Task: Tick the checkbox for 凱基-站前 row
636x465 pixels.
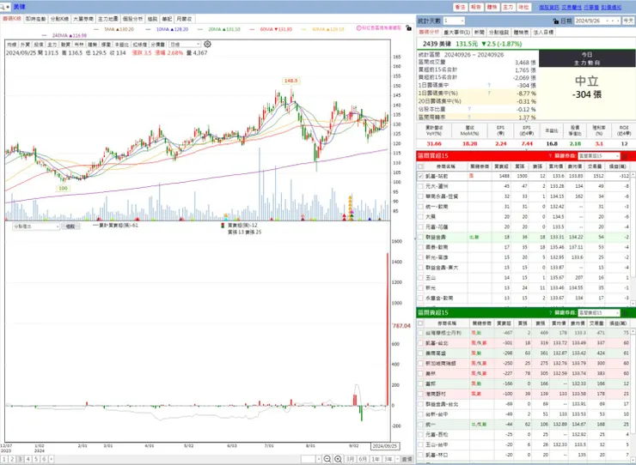Action: [x=420, y=176]
